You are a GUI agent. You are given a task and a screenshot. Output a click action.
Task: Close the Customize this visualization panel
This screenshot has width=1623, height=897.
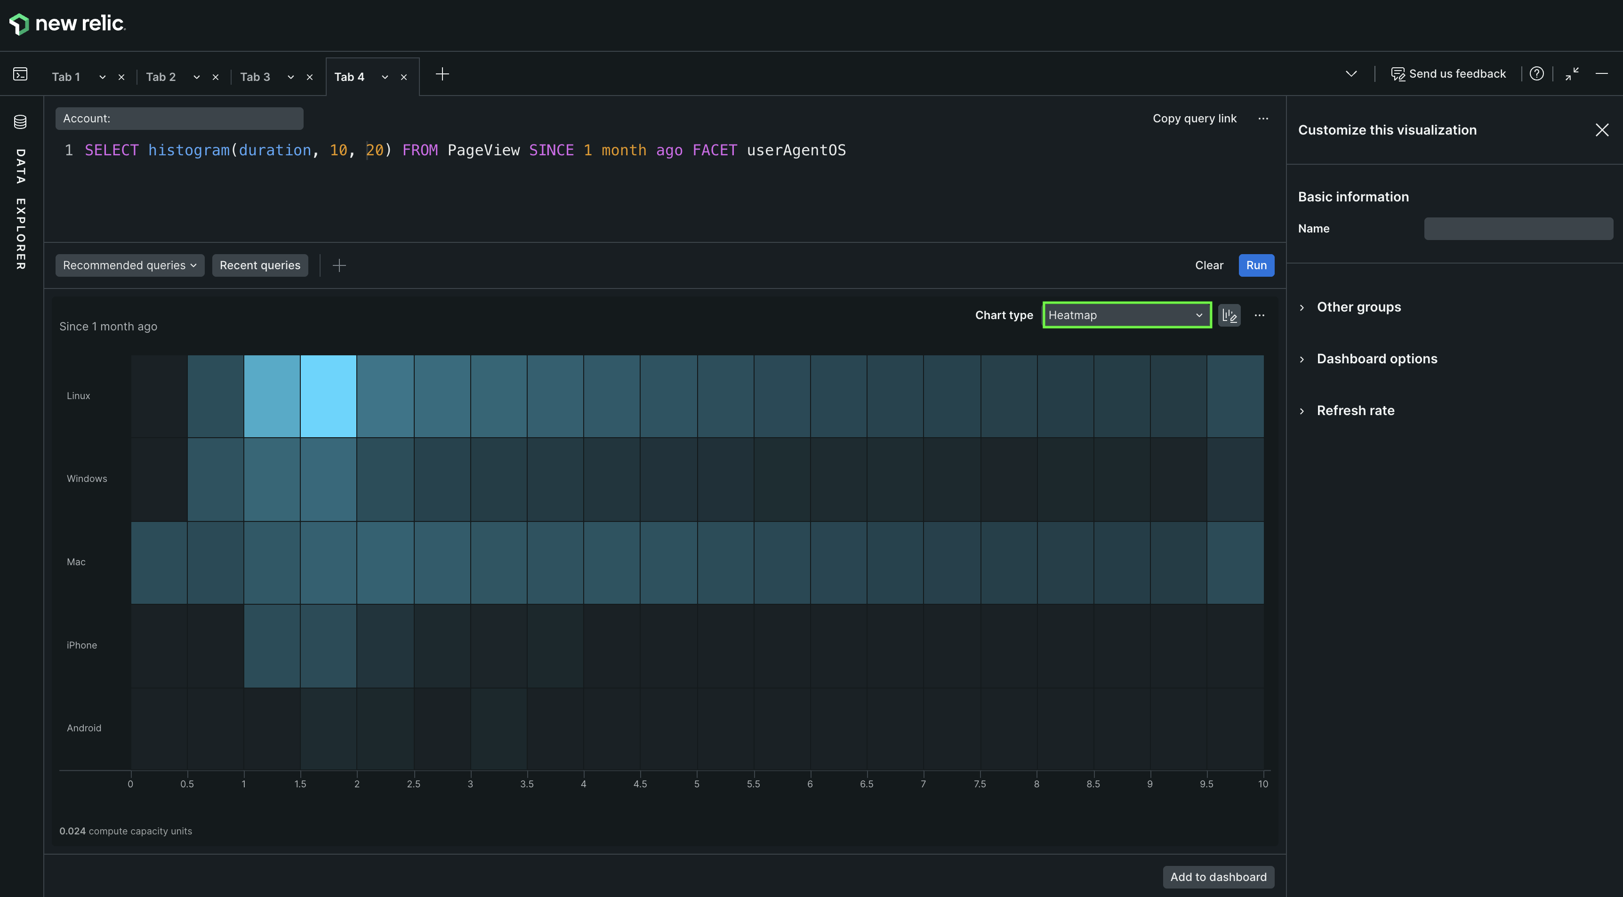point(1601,130)
